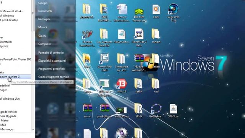This screenshot has width=245, height=138.
Task: Open Computer from the Start menu
Action: pyautogui.click(x=44, y=44)
